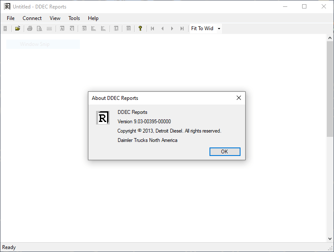Image resolution: width=334 pixels, height=252 pixels.
Task: Open Print Preview from the toolbar
Action: coord(40,28)
